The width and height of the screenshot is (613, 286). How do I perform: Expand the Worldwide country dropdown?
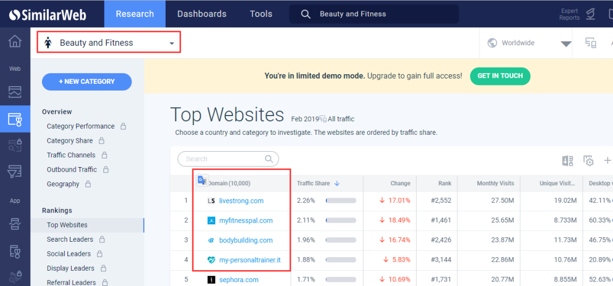coord(566,44)
